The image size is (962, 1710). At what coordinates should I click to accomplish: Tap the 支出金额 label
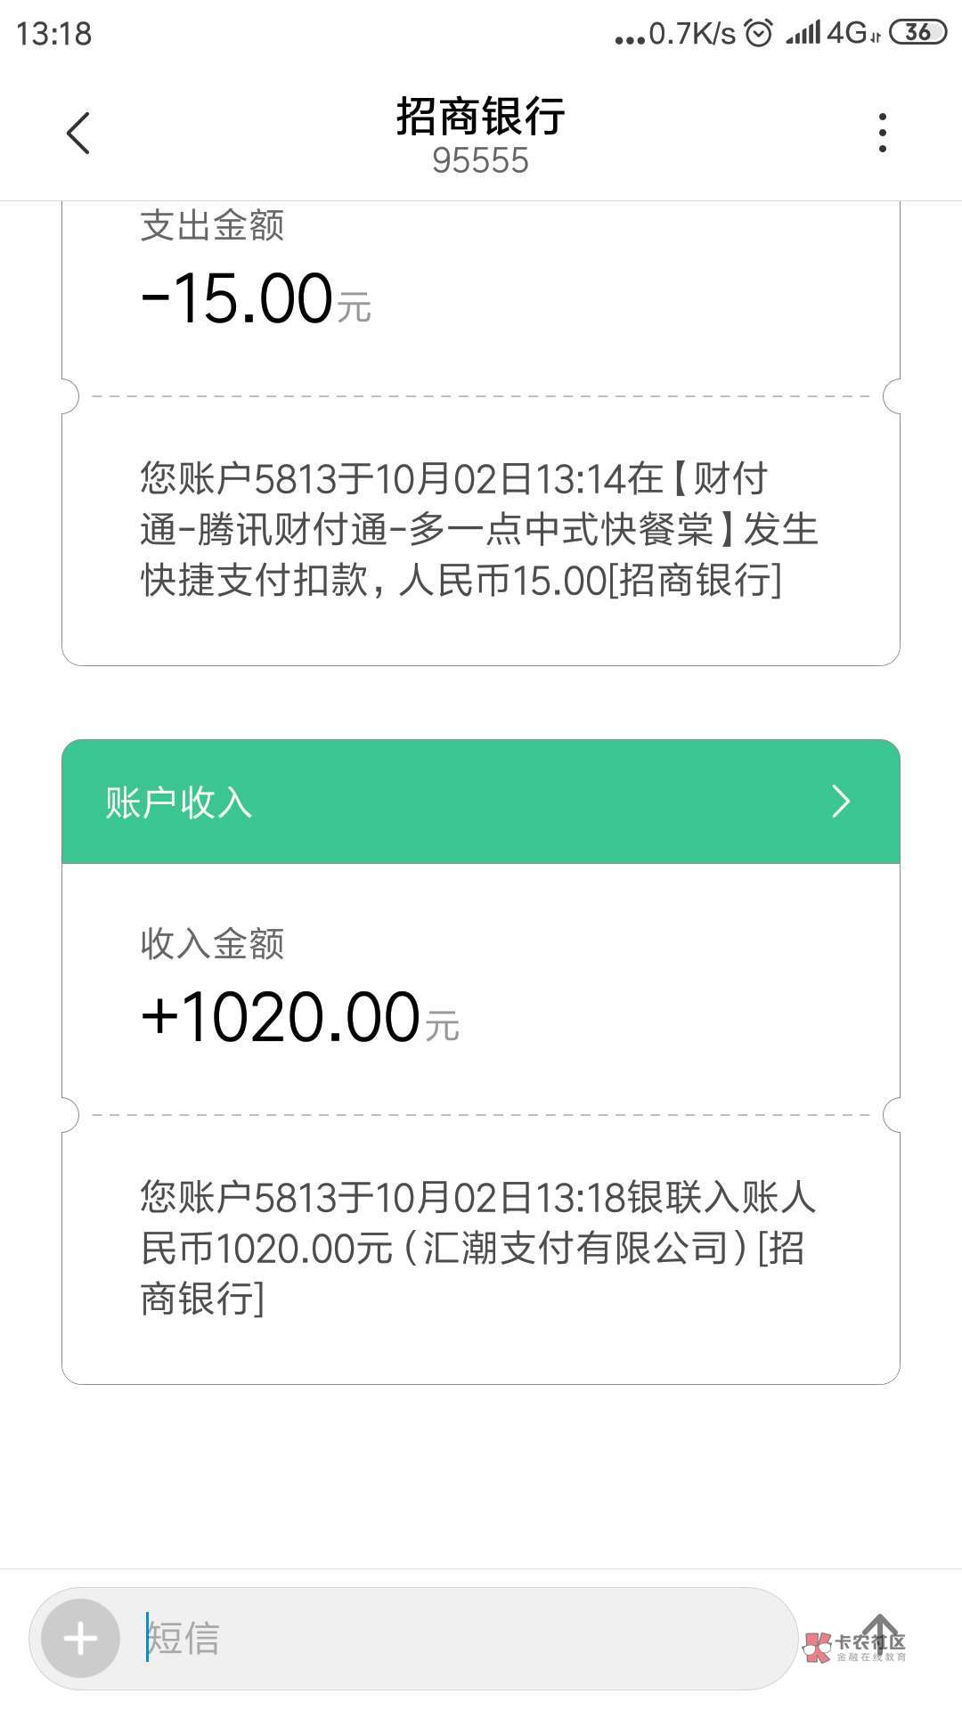click(x=212, y=225)
